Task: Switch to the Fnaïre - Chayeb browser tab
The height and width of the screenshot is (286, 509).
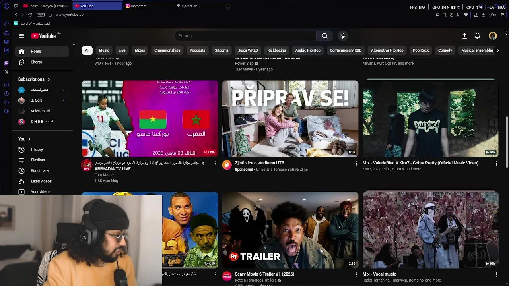Action: (x=46, y=6)
